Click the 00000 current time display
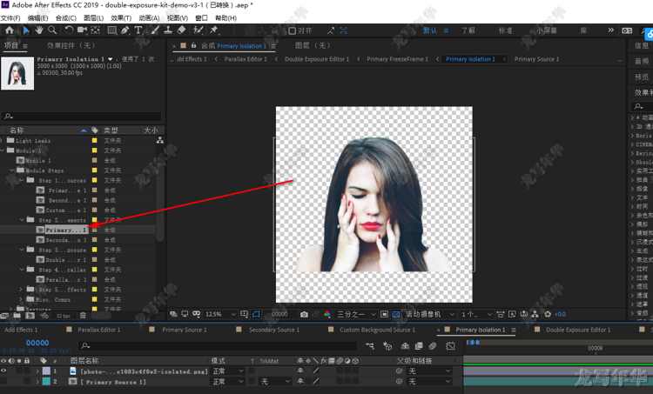Image resolution: width=653 pixels, height=394 pixels. pyautogui.click(x=37, y=343)
